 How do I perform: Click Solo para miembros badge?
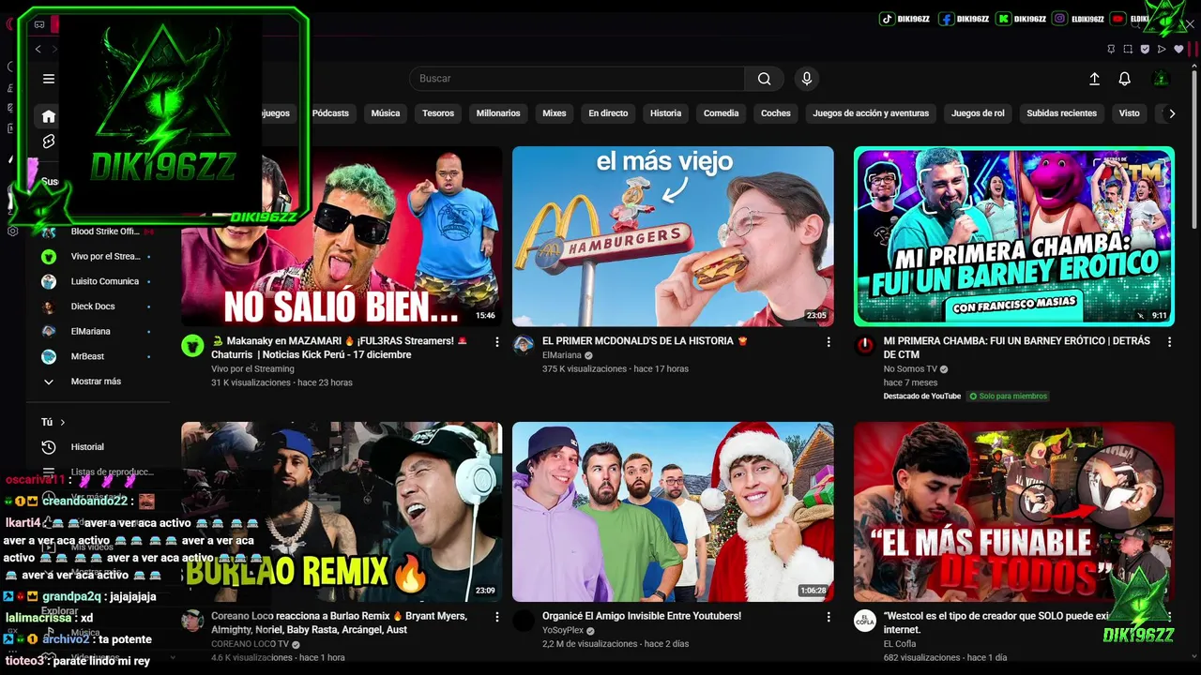1008,397
